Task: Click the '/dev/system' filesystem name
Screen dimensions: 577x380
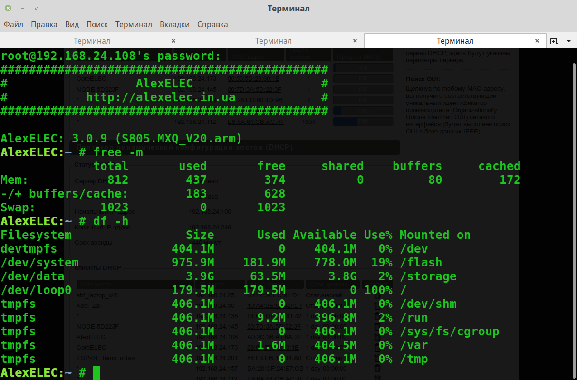Action: pos(40,263)
